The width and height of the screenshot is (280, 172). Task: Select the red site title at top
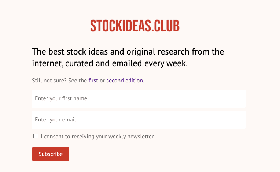tap(135, 26)
